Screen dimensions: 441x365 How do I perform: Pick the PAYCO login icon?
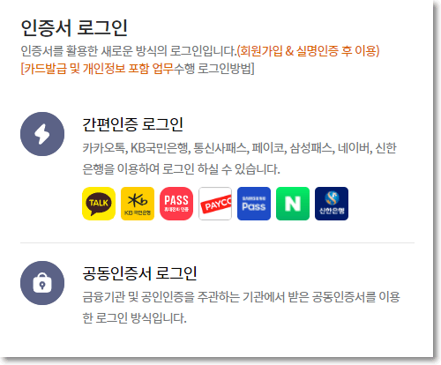pyautogui.click(x=215, y=204)
